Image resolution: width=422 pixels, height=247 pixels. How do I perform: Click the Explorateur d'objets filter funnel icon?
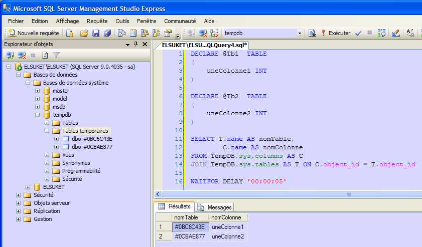pos(56,55)
